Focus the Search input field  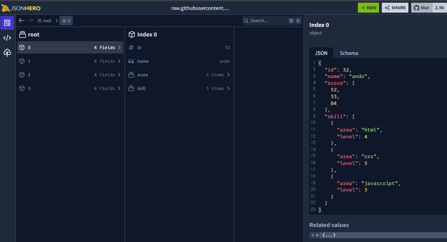(x=272, y=20)
